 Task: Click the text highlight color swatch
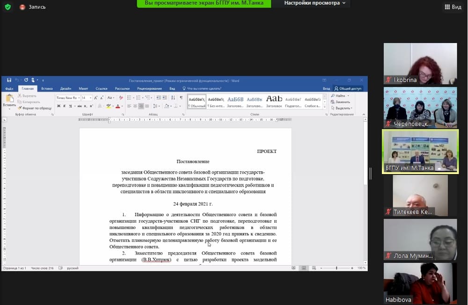tap(109, 106)
